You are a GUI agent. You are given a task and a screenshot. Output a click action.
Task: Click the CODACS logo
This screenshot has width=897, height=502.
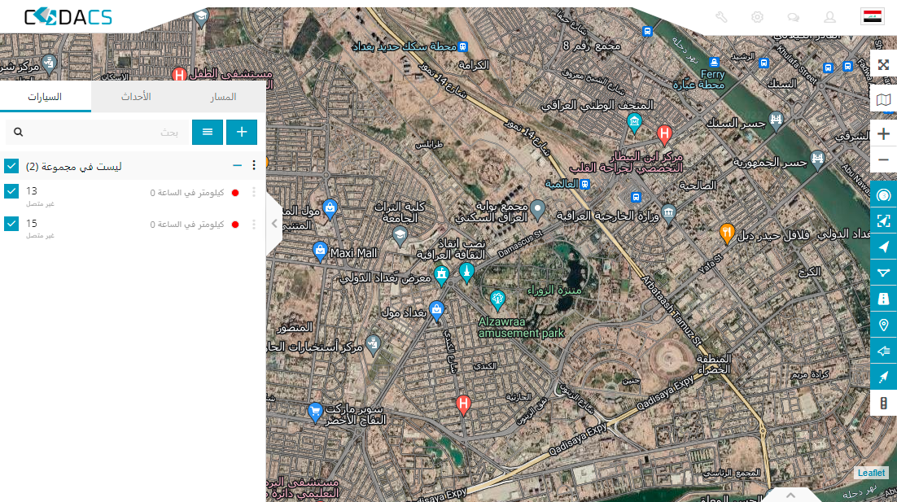(x=68, y=16)
